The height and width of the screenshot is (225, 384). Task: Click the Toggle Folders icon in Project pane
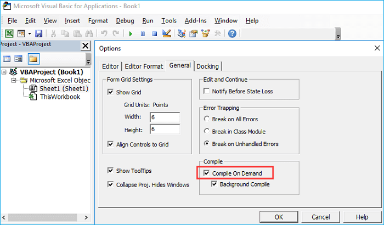33,59
